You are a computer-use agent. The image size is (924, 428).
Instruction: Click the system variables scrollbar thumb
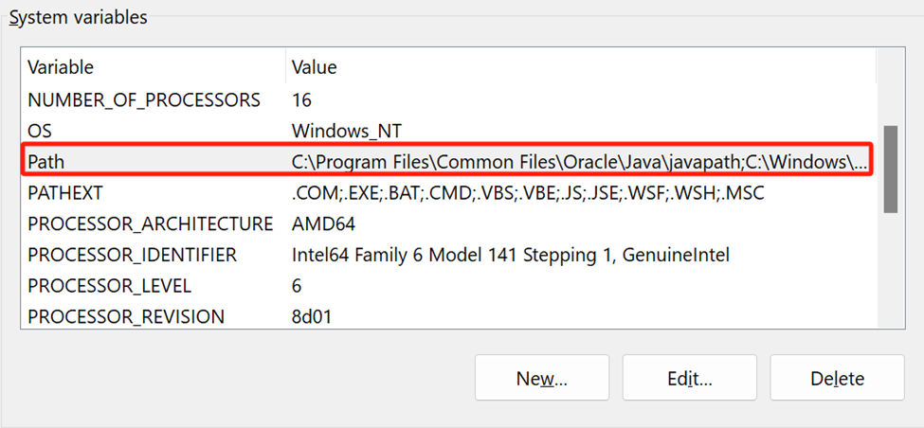click(891, 169)
